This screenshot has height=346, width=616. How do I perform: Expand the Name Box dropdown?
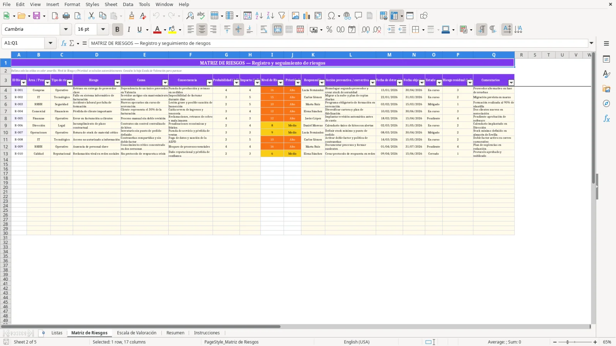point(50,43)
